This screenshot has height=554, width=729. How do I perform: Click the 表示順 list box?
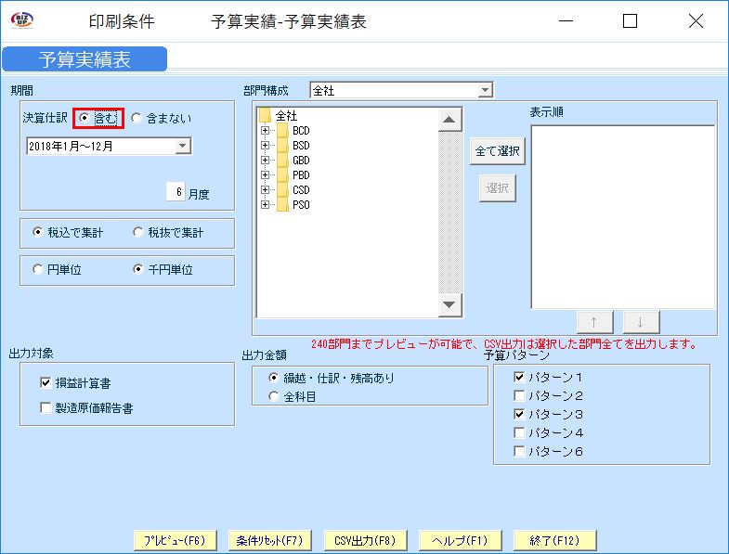623,217
